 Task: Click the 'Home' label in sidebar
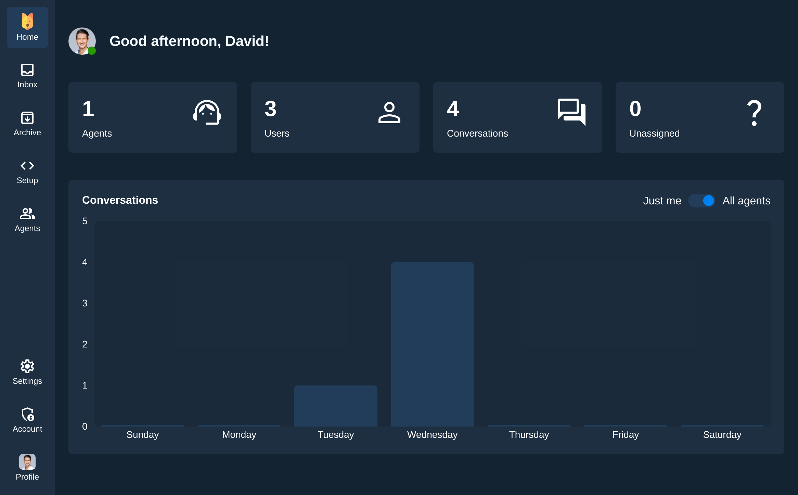(x=27, y=37)
